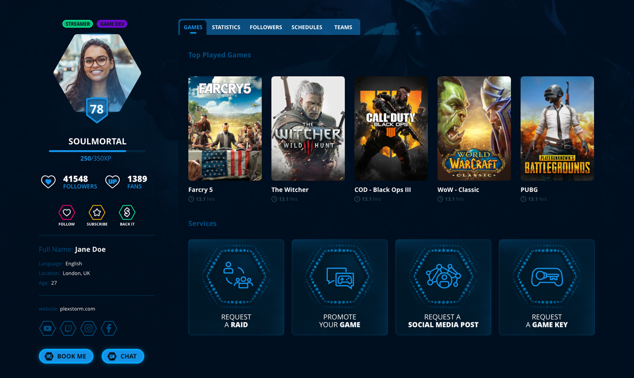Click the WoW - Classic title
This screenshot has width=634, height=378.
click(458, 190)
